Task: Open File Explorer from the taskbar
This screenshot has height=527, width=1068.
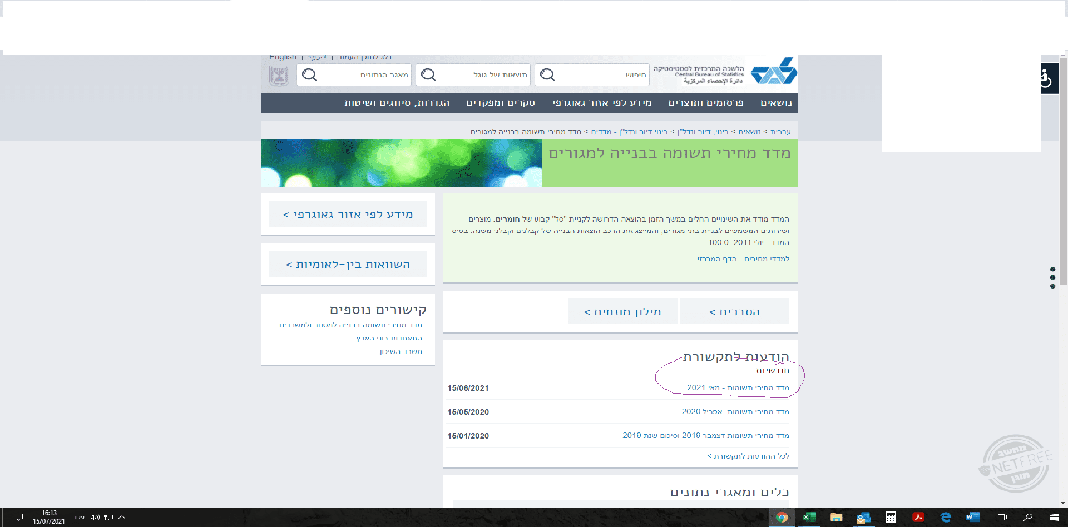Action: [836, 518]
